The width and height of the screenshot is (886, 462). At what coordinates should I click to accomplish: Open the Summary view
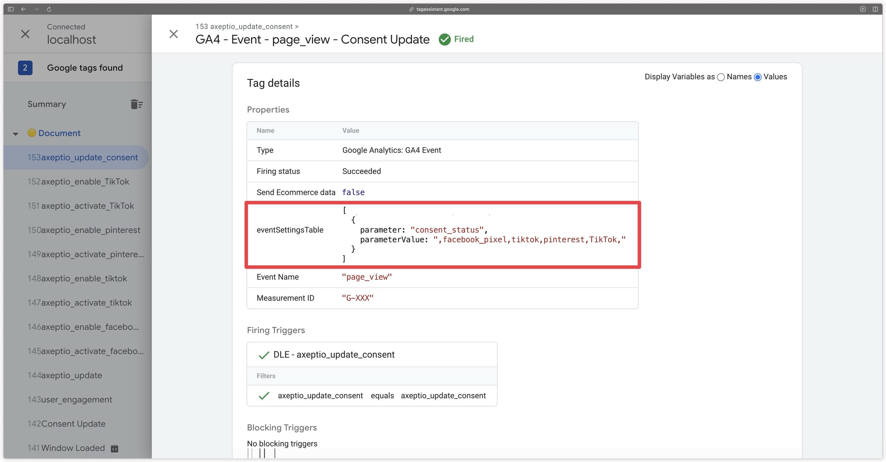(47, 104)
